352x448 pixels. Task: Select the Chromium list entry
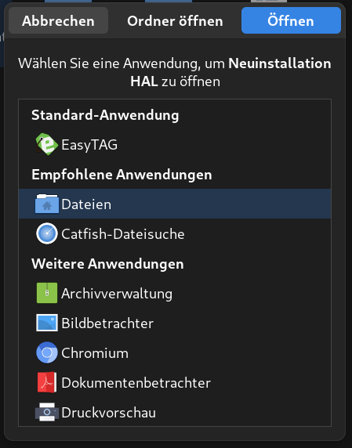click(175, 352)
